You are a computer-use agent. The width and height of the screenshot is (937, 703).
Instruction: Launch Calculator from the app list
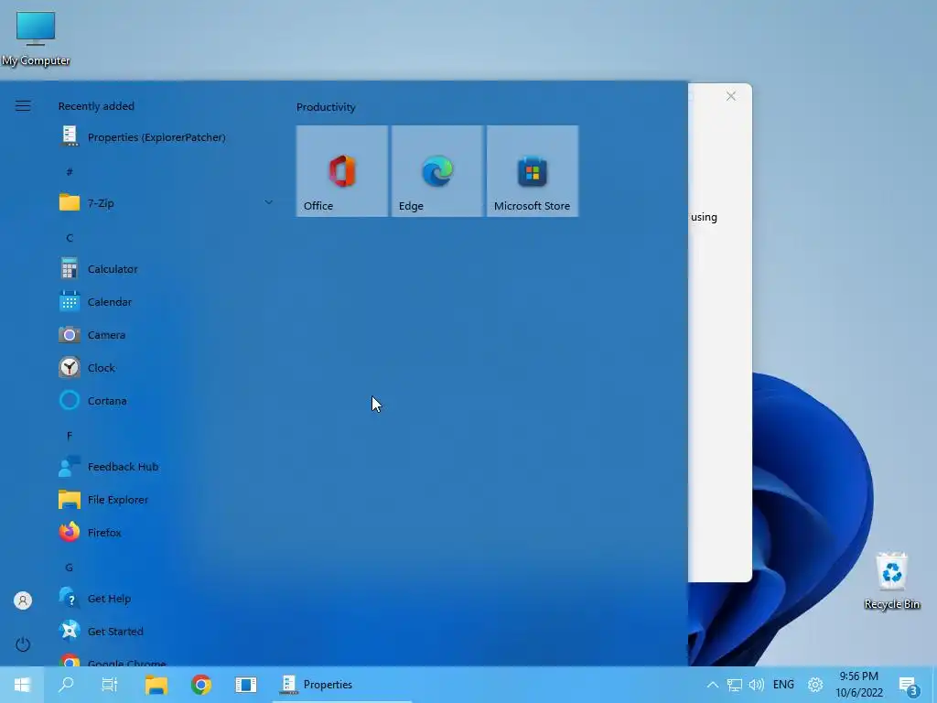point(166,269)
